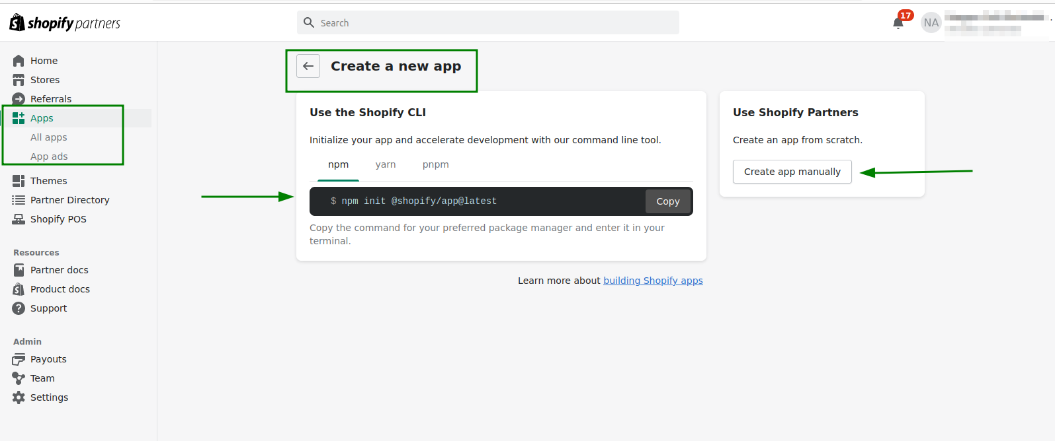The width and height of the screenshot is (1055, 441).
Task: Click Create app manually
Action: click(792, 172)
